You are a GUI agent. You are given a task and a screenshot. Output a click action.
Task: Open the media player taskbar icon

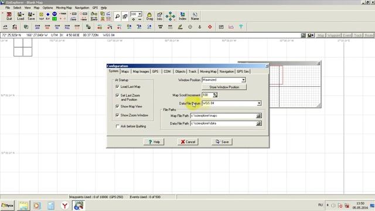37,206
